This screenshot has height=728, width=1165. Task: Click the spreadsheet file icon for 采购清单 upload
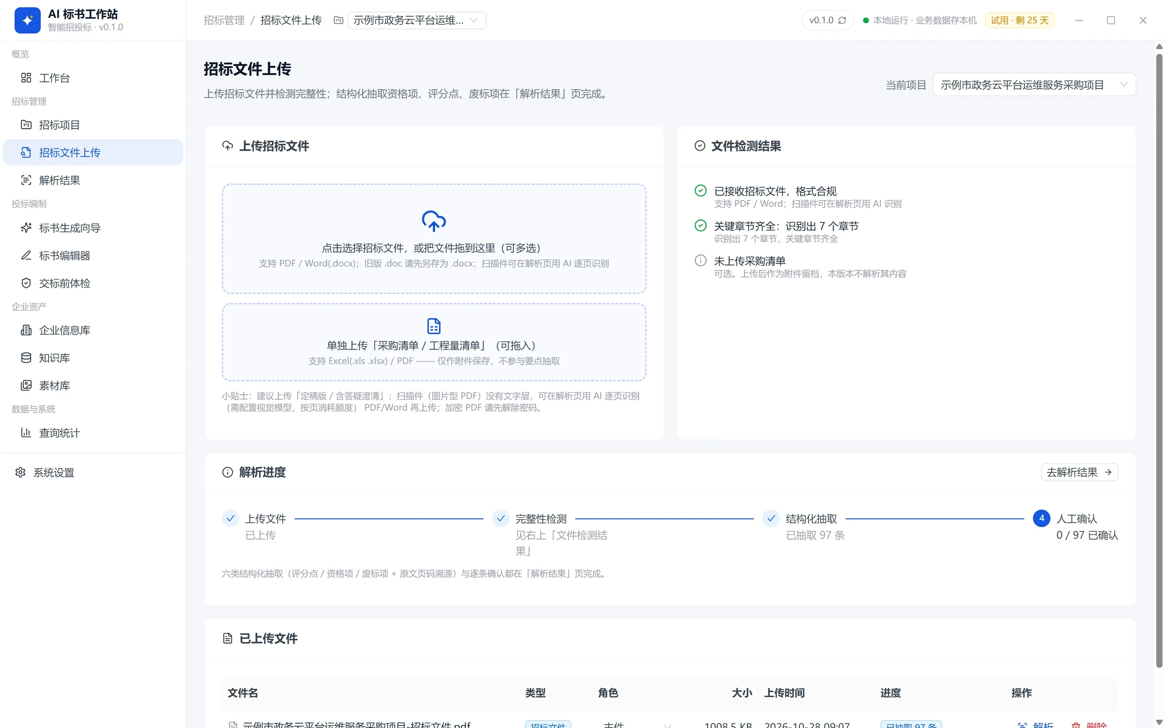(x=434, y=326)
